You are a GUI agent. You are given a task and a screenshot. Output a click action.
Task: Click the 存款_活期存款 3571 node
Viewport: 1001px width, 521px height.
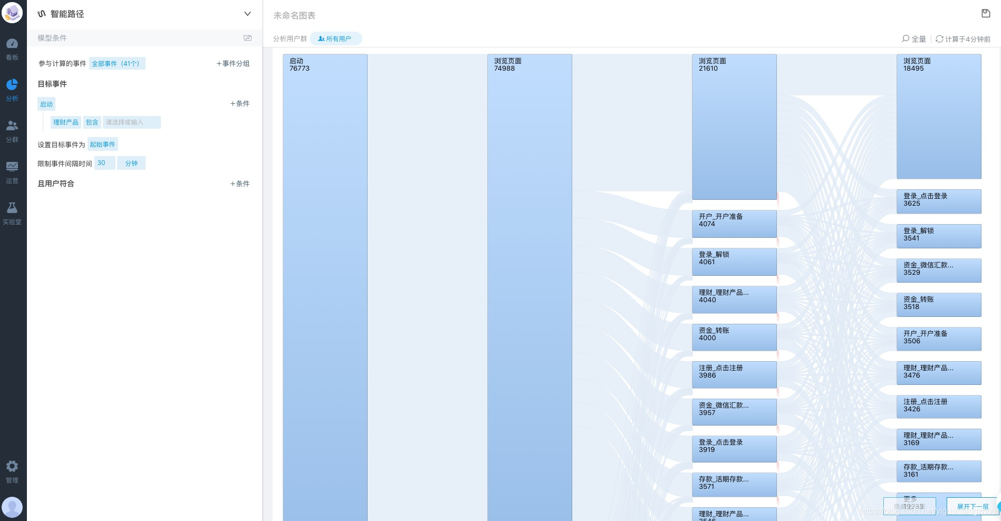[734, 485]
